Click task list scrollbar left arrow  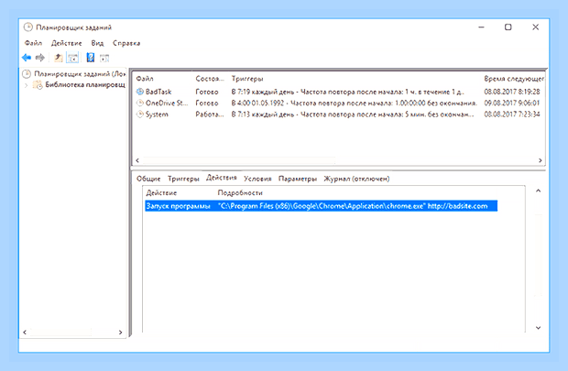137,160
